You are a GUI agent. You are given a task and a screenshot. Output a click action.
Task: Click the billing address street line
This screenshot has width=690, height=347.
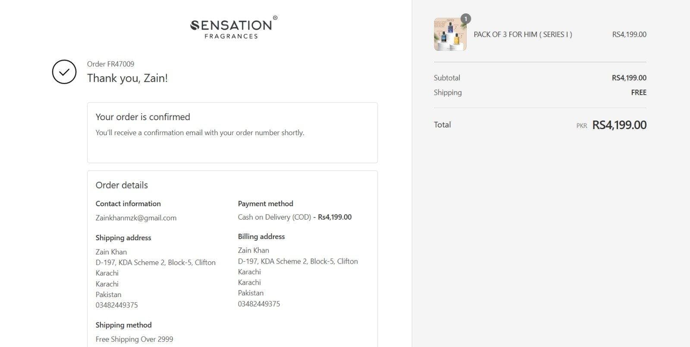point(298,261)
